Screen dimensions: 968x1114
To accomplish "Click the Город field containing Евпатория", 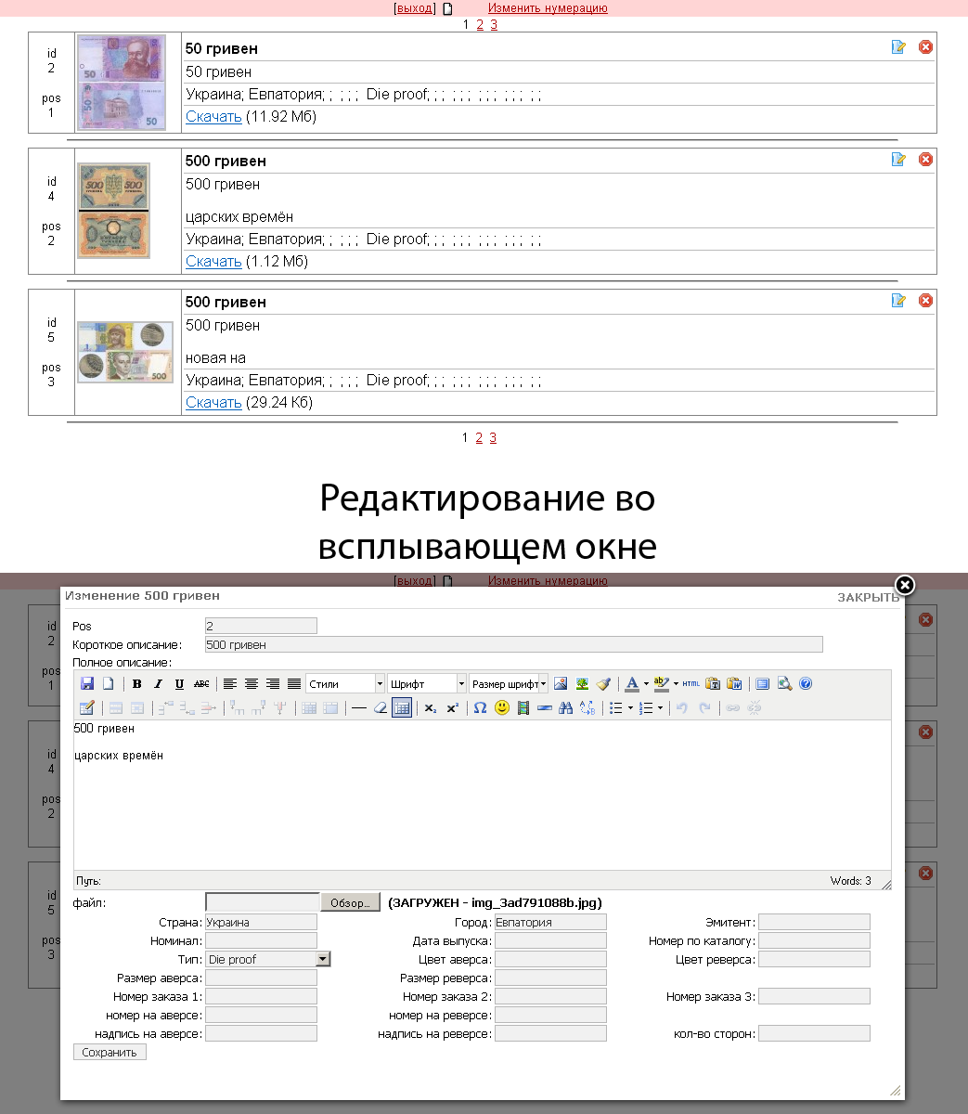I will [x=550, y=923].
